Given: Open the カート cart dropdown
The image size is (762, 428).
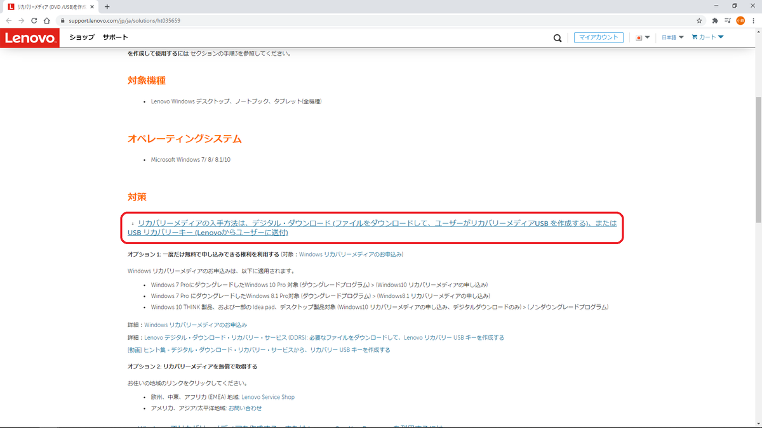Looking at the screenshot, I should [x=707, y=37].
